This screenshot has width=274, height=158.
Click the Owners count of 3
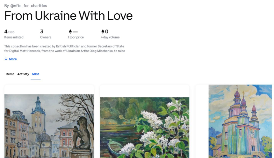42,31
